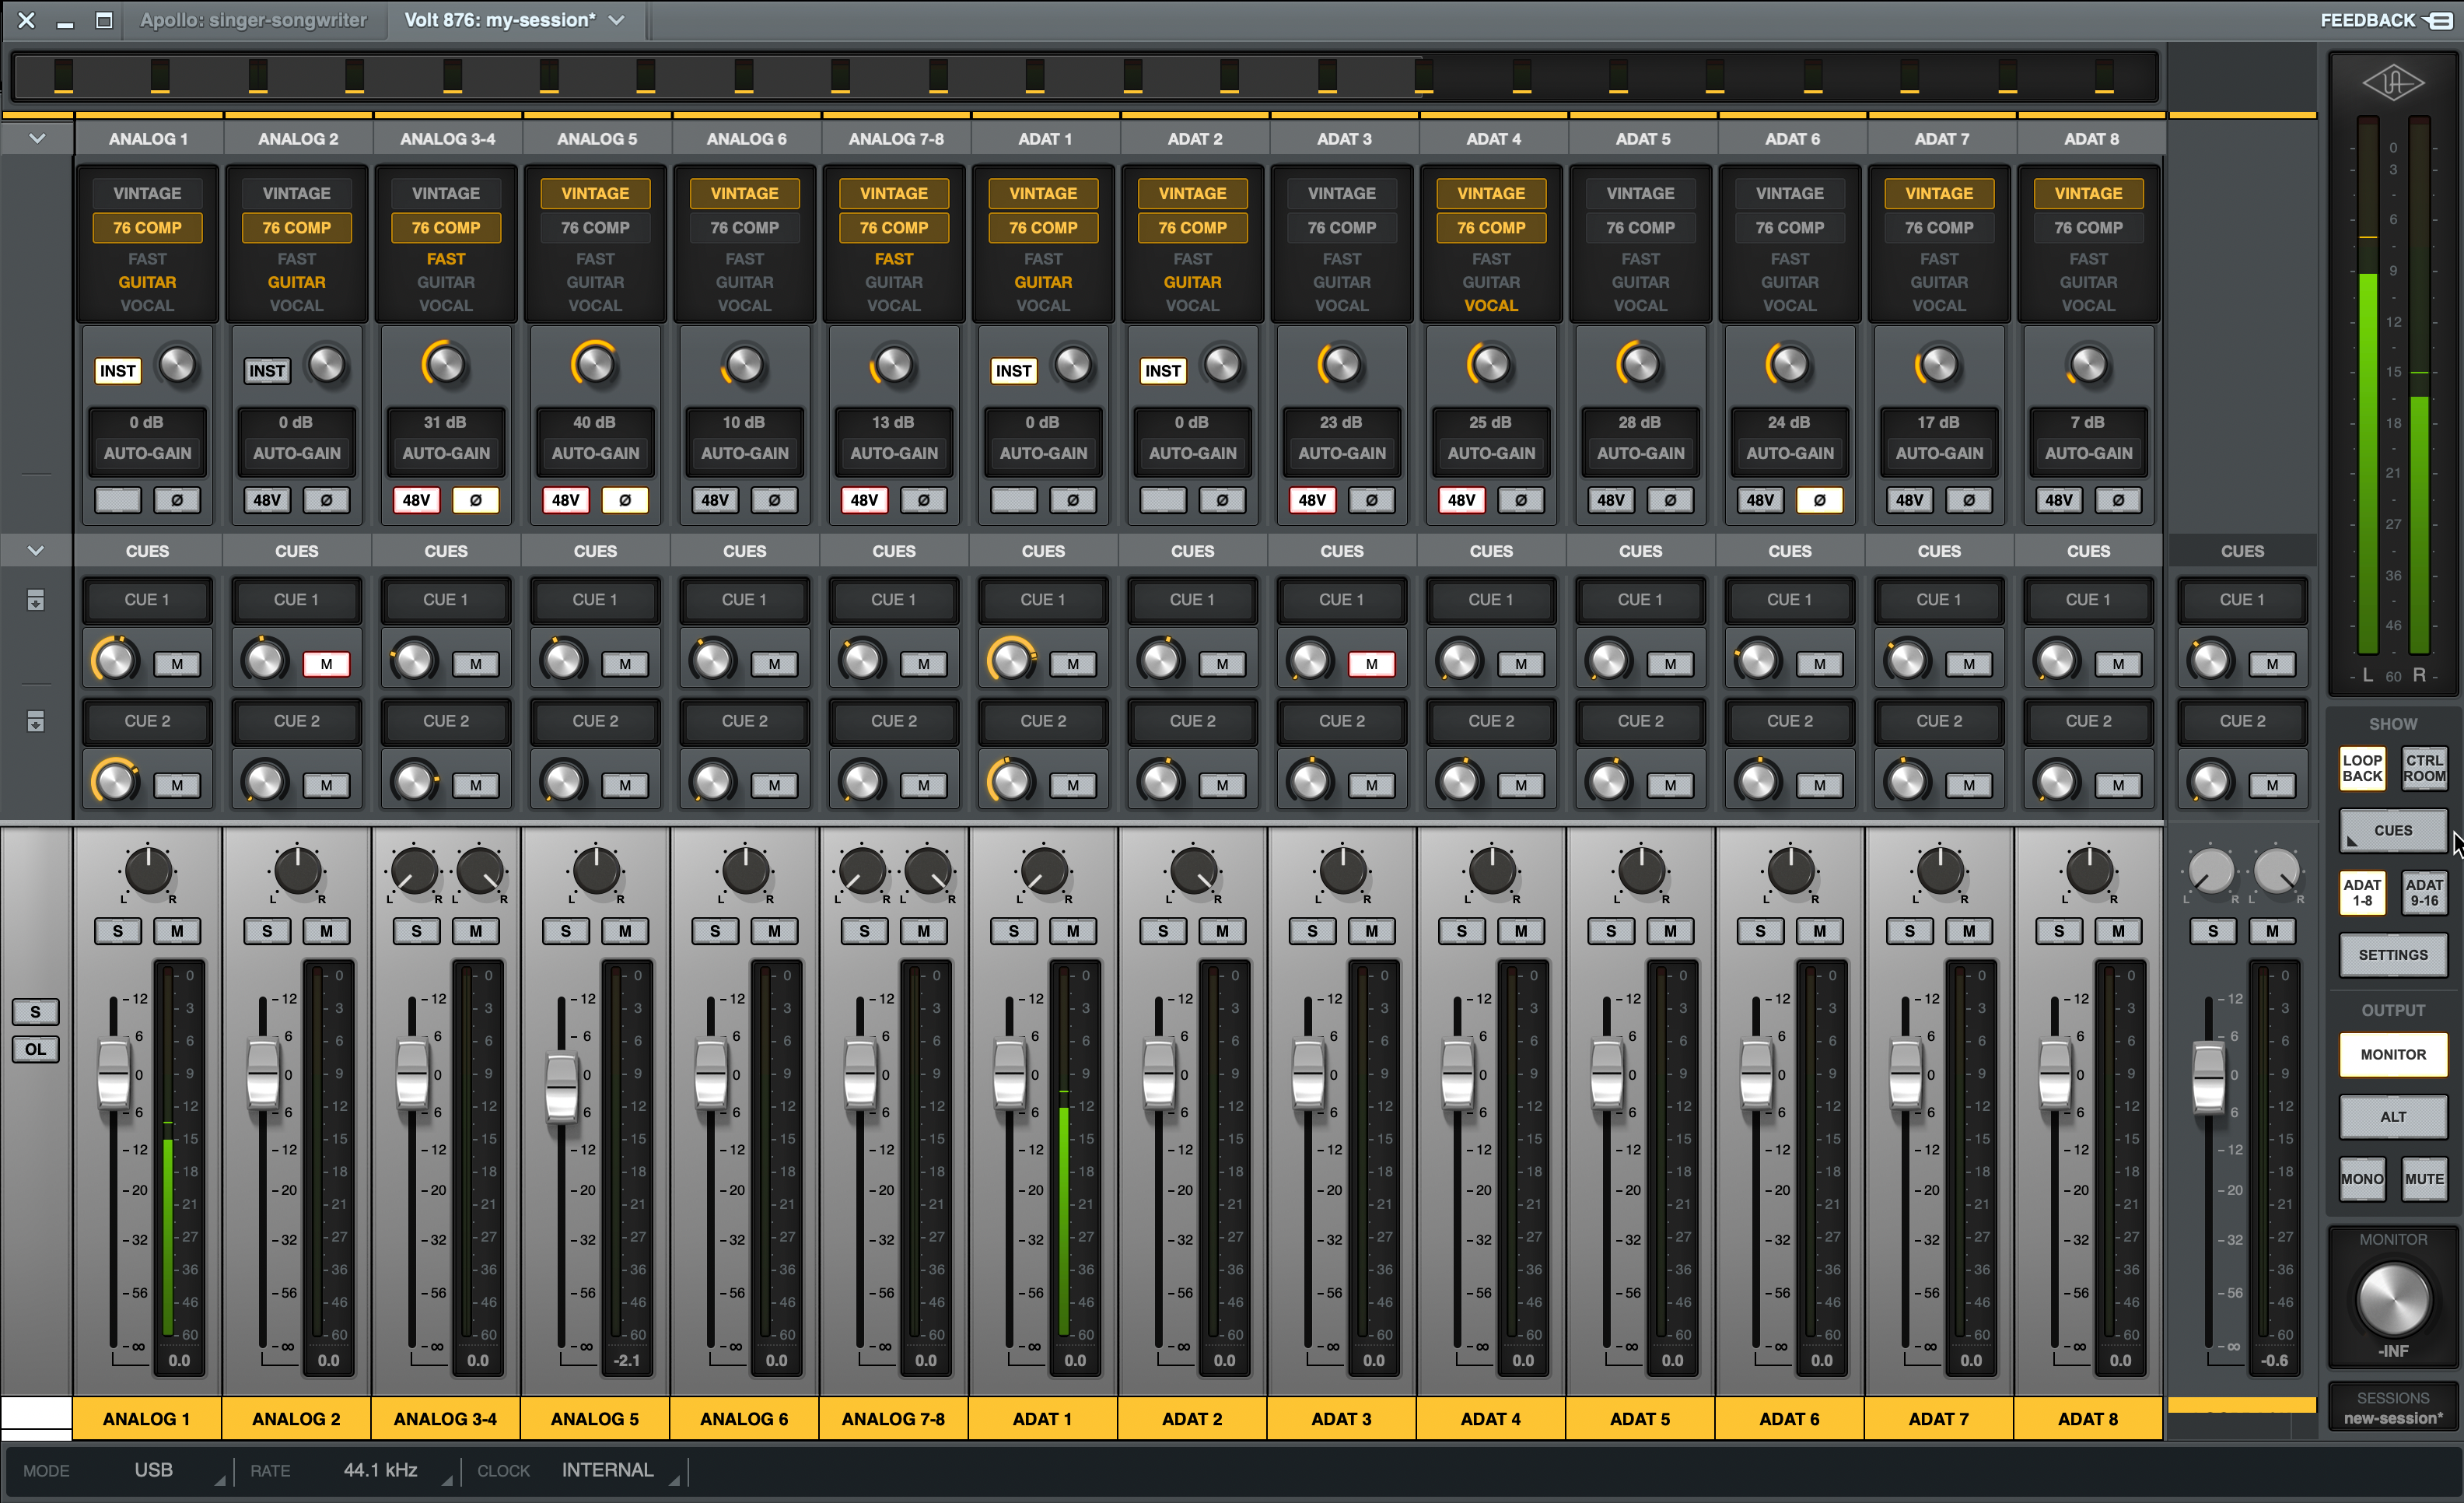Toggle phase invert on ADAT 8
This screenshot has width=2464, height=1503.
(2117, 500)
